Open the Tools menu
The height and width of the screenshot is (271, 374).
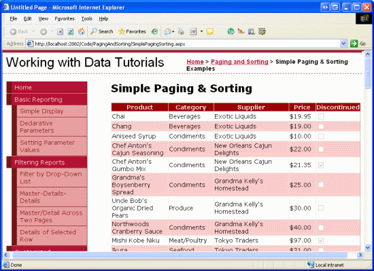click(87, 18)
